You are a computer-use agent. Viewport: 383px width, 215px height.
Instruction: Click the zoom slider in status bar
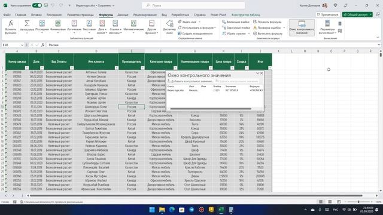click(x=358, y=202)
